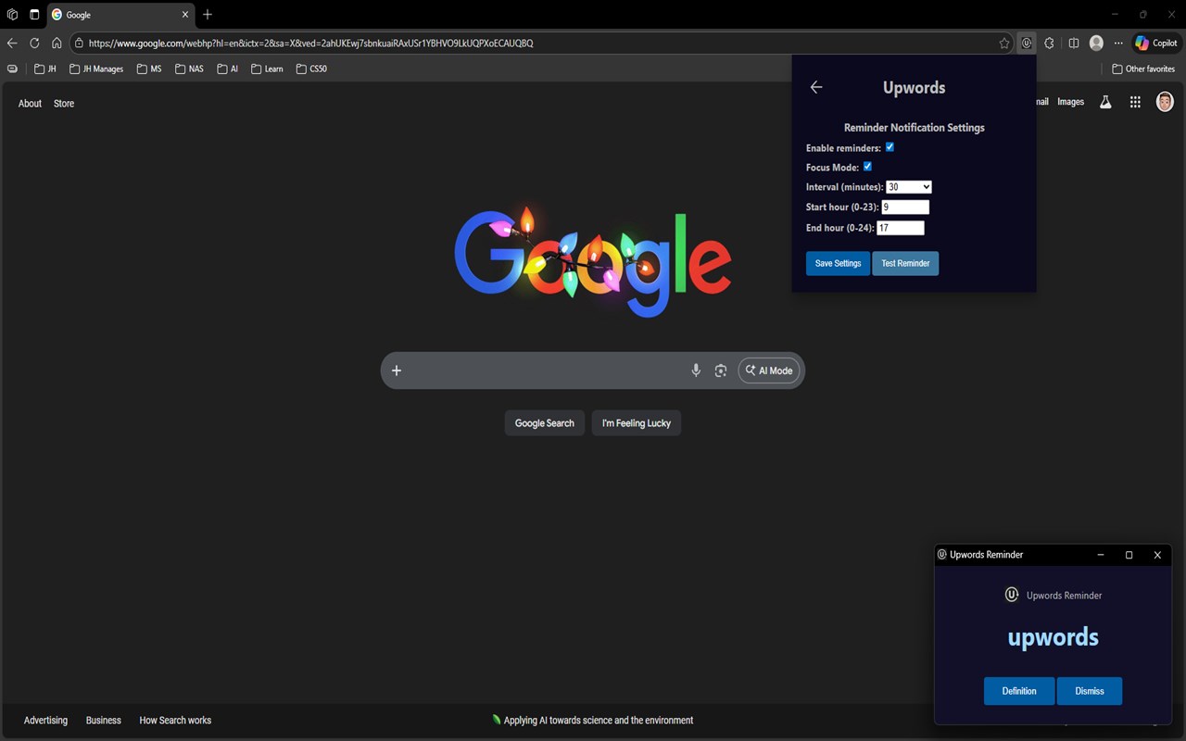Open the browser Extensions puzzle icon
This screenshot has width=1186, height=741.
pyautogui.click(x=1049, y=43)
